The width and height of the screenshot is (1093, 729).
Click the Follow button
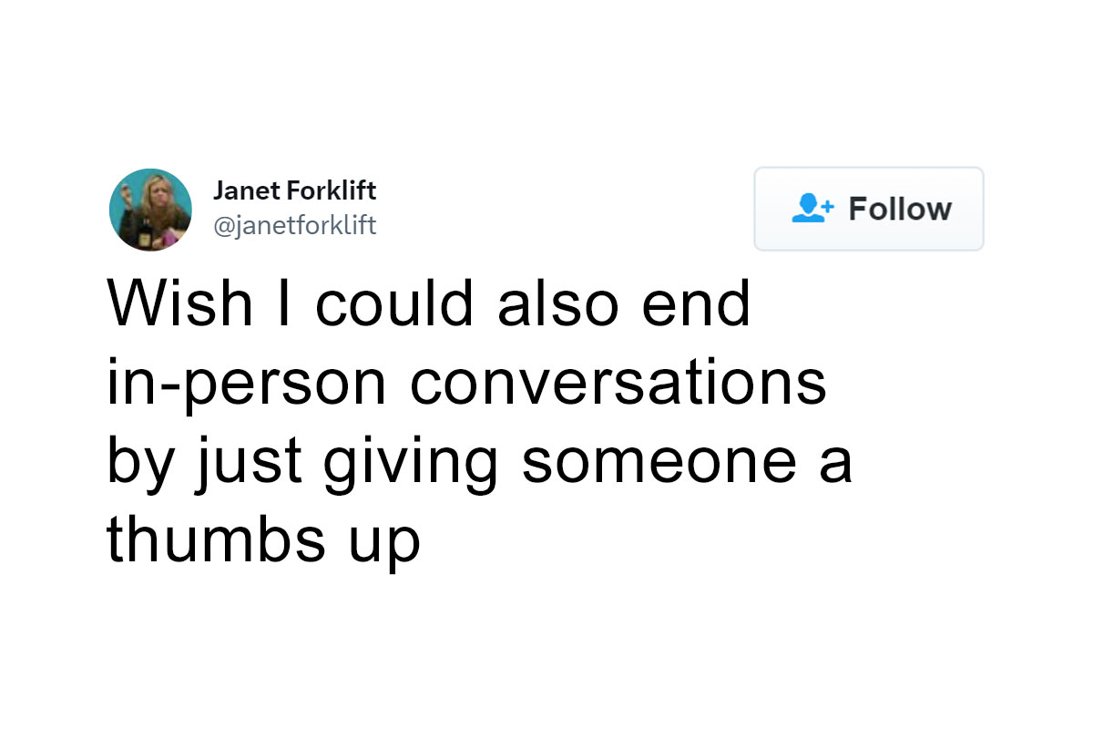pos(869,209)
